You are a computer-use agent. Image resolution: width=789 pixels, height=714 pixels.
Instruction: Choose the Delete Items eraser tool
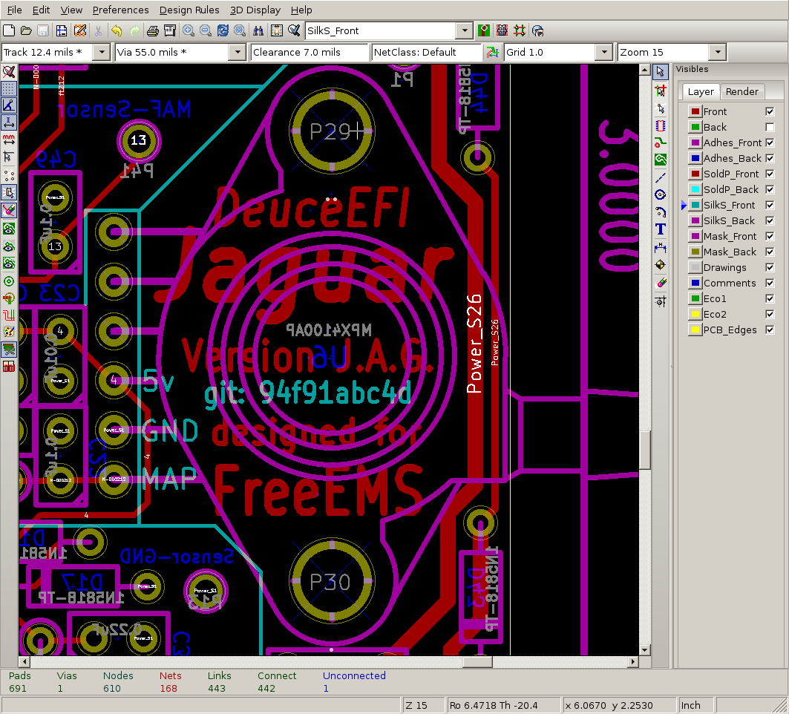pos(660,283)
